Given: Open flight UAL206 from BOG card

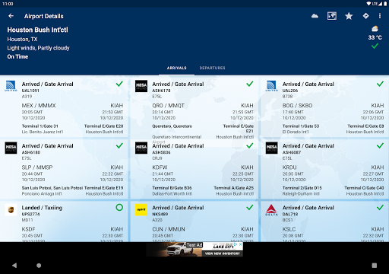Looking at the screenshot, I should (x=324, y=107).
